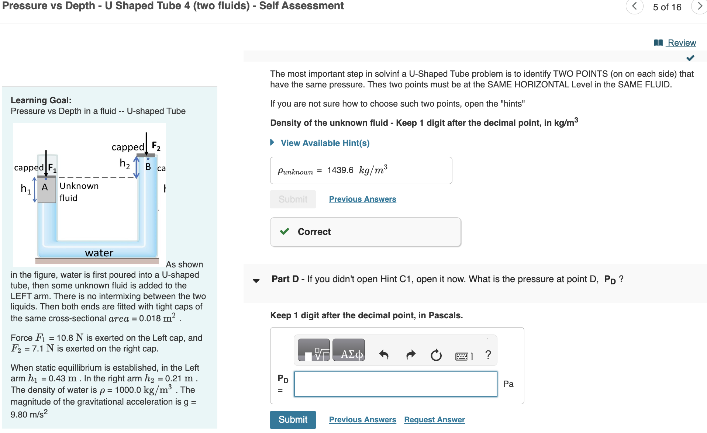Click inside the PD answer input field
Screen dimensions: 707x433
pos(395,384)
